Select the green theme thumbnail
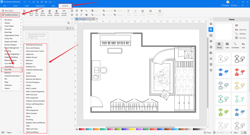Image resolution: width=250 pixels, height=135 pixels. click(x=223, y=112)
